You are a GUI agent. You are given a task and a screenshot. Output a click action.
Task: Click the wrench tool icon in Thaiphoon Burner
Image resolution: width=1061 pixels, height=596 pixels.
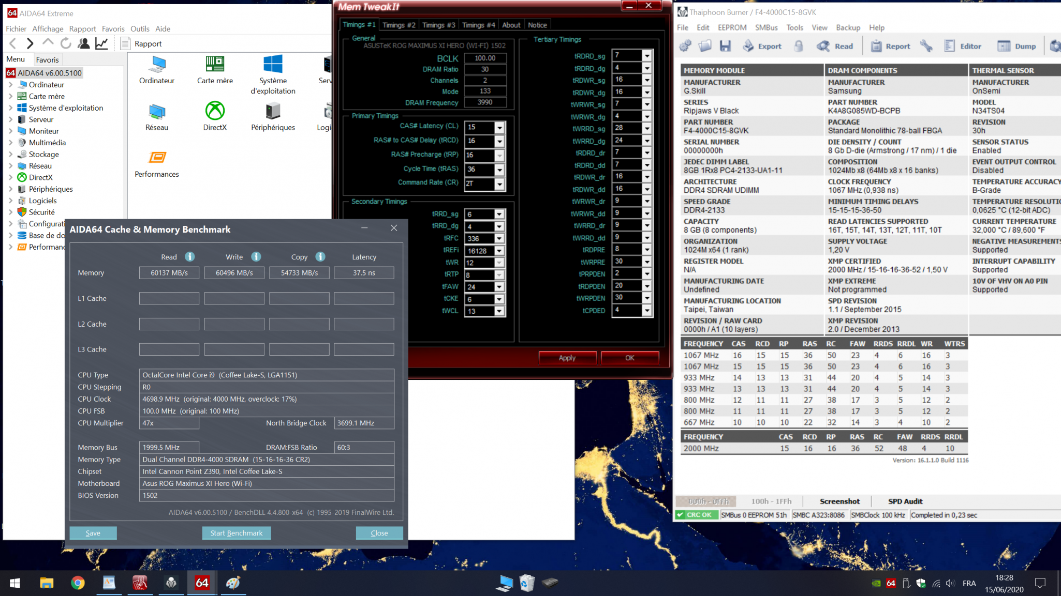coord(926,46)
